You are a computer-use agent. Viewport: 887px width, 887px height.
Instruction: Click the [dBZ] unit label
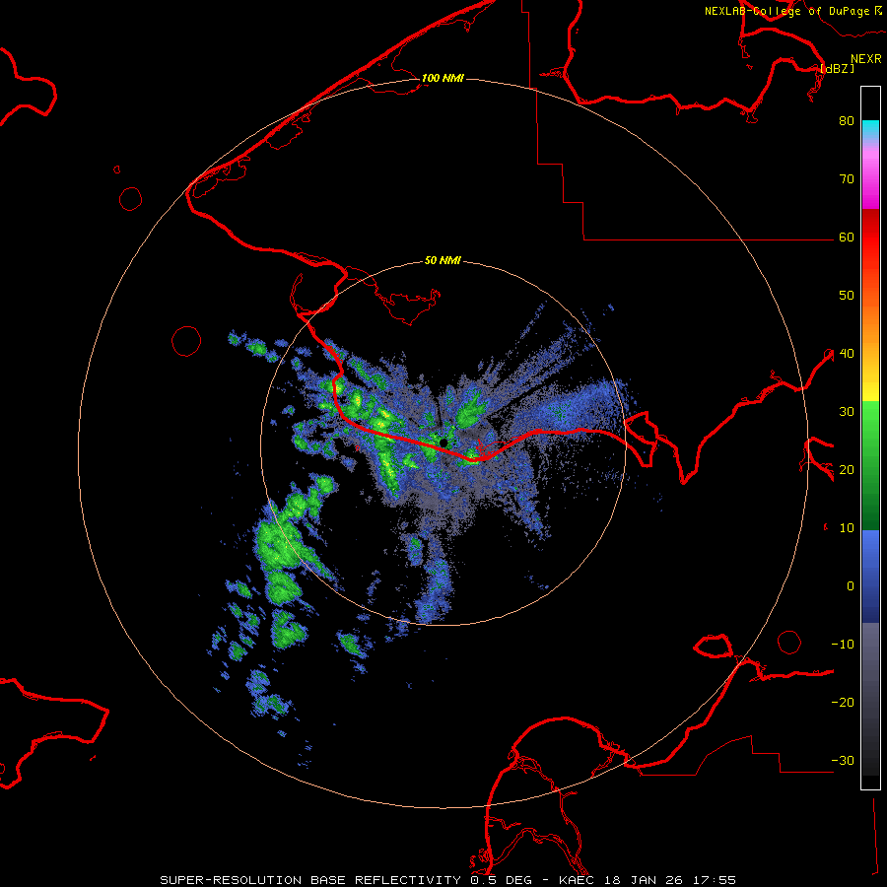pos(837,68)
